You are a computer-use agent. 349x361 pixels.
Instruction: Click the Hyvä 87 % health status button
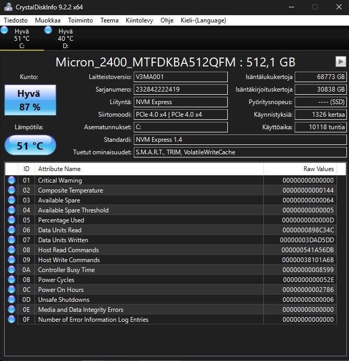(x=30, y=100)
